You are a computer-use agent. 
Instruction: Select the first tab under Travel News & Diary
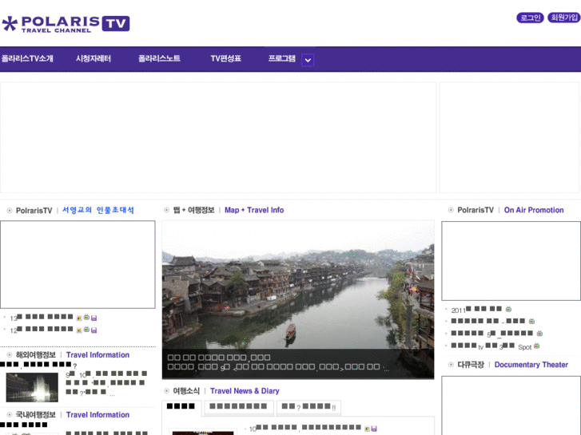(x=181, y=407)
